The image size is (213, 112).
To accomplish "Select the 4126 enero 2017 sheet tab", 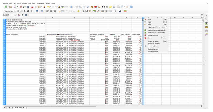I will click(20, 108).
